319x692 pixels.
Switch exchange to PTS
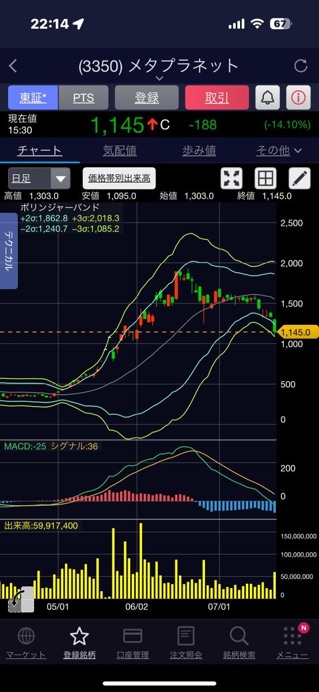pos(83,97)
